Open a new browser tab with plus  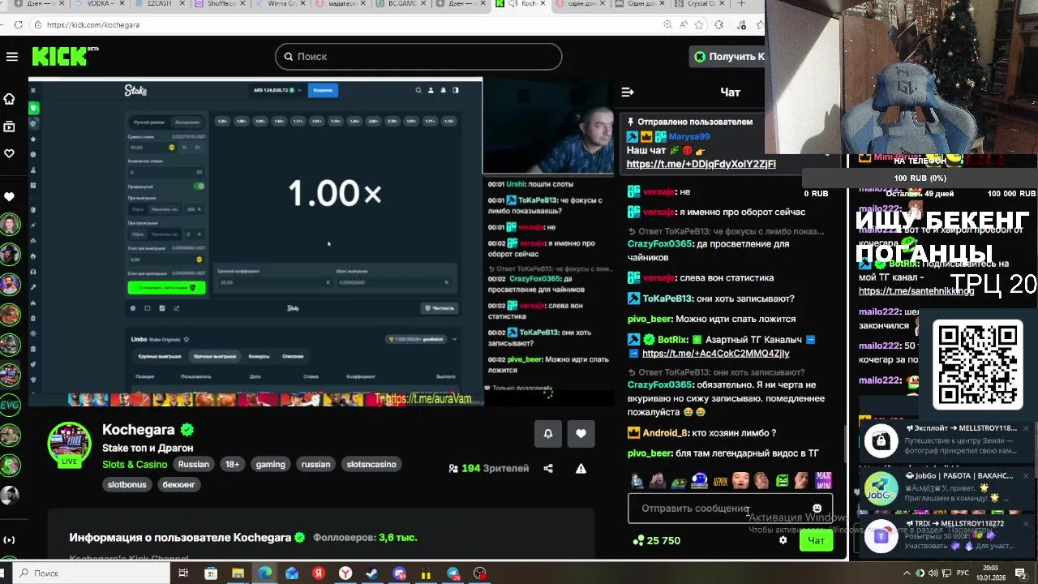pyautogui.click(x=741, y=4)
